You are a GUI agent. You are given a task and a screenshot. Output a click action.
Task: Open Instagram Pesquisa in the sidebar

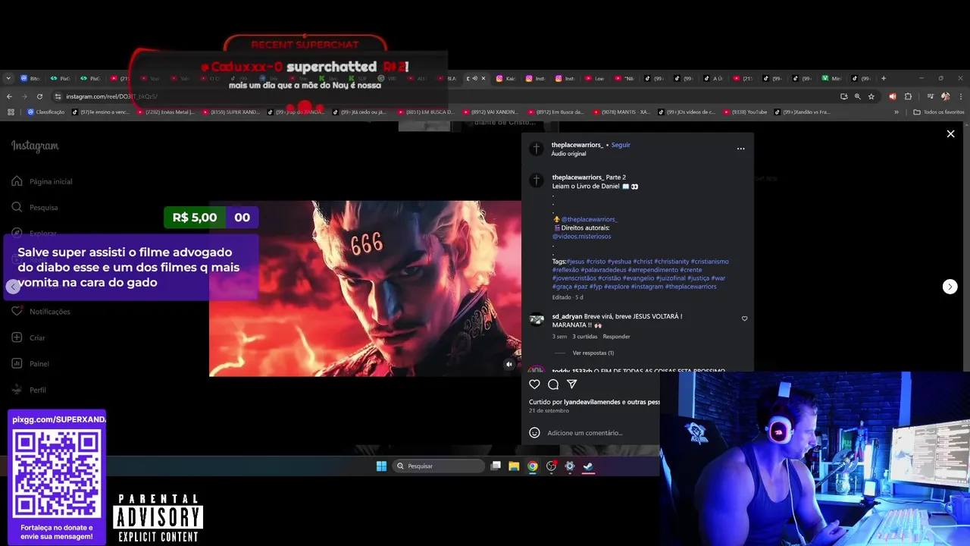click(x=35, y=207)
